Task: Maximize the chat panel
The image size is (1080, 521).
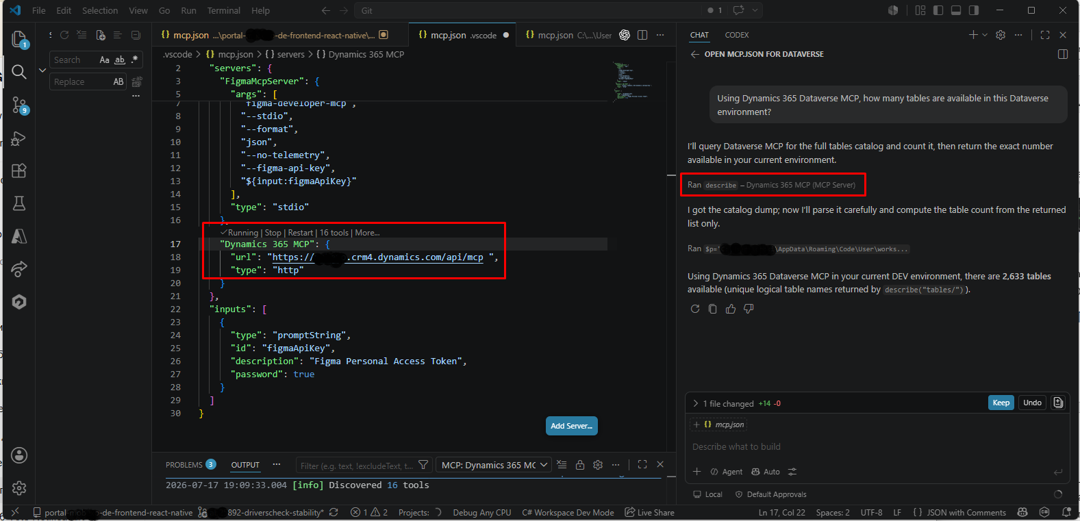Action: [x=1045, y=35]
